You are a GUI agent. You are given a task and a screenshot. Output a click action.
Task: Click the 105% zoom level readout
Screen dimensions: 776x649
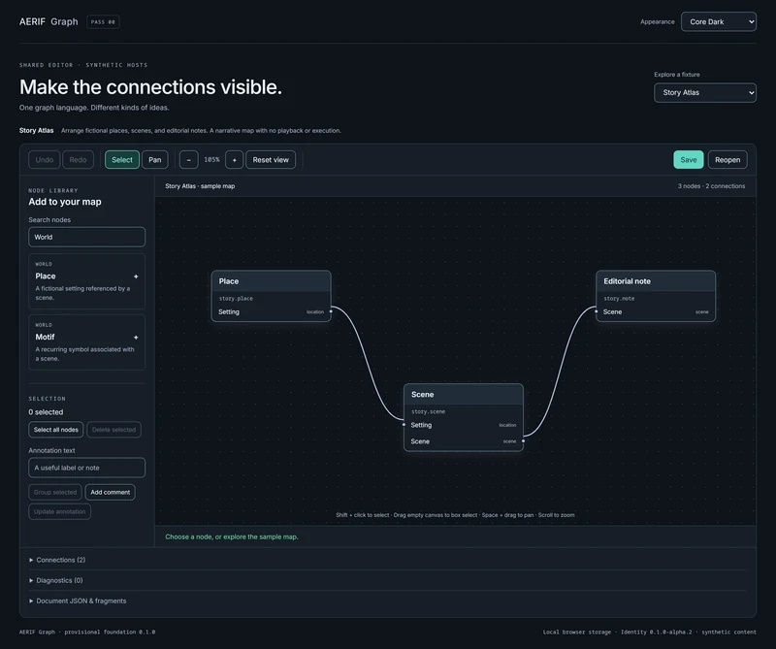tap(211, 160)
